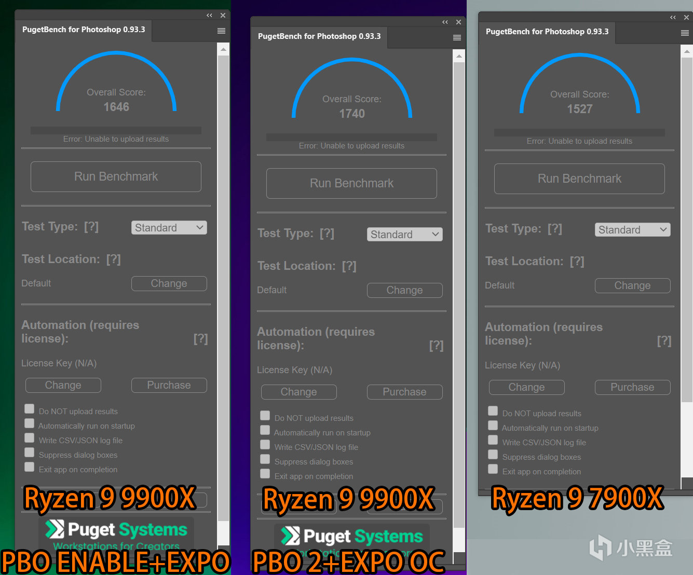Click Run Benchmark in 1646-score panel
The width and height of the screenshot is (693, 575).
[116, 176]
